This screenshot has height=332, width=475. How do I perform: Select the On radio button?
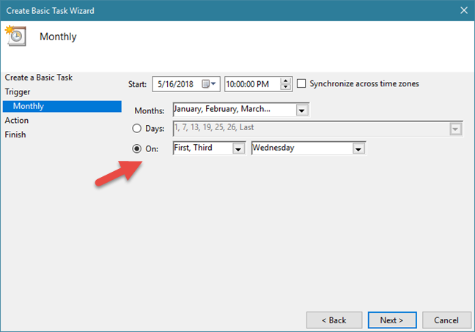(x=138, y=148)
